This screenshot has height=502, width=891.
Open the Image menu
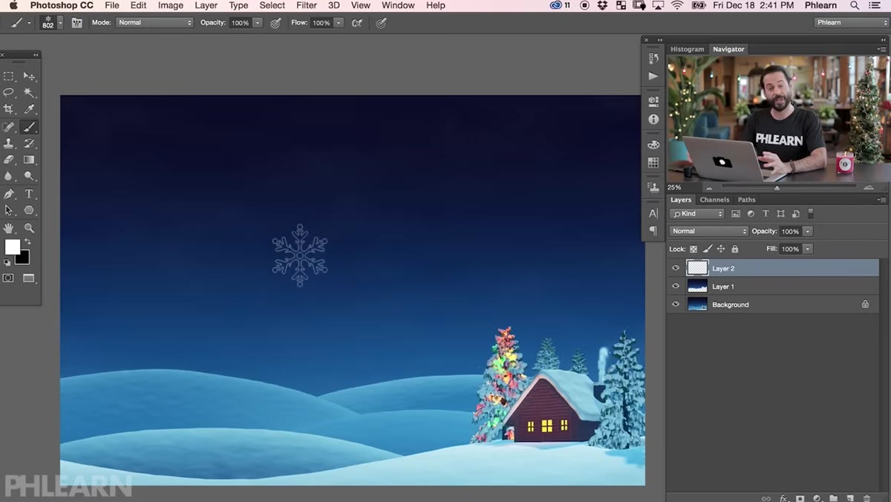[x=171, y=5]
